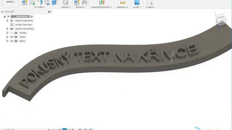Click the folder icon of Náčrty
Image resolution: width=232 pixels, height=130 pixels.
pyautogui.click(x=16, y=41)
